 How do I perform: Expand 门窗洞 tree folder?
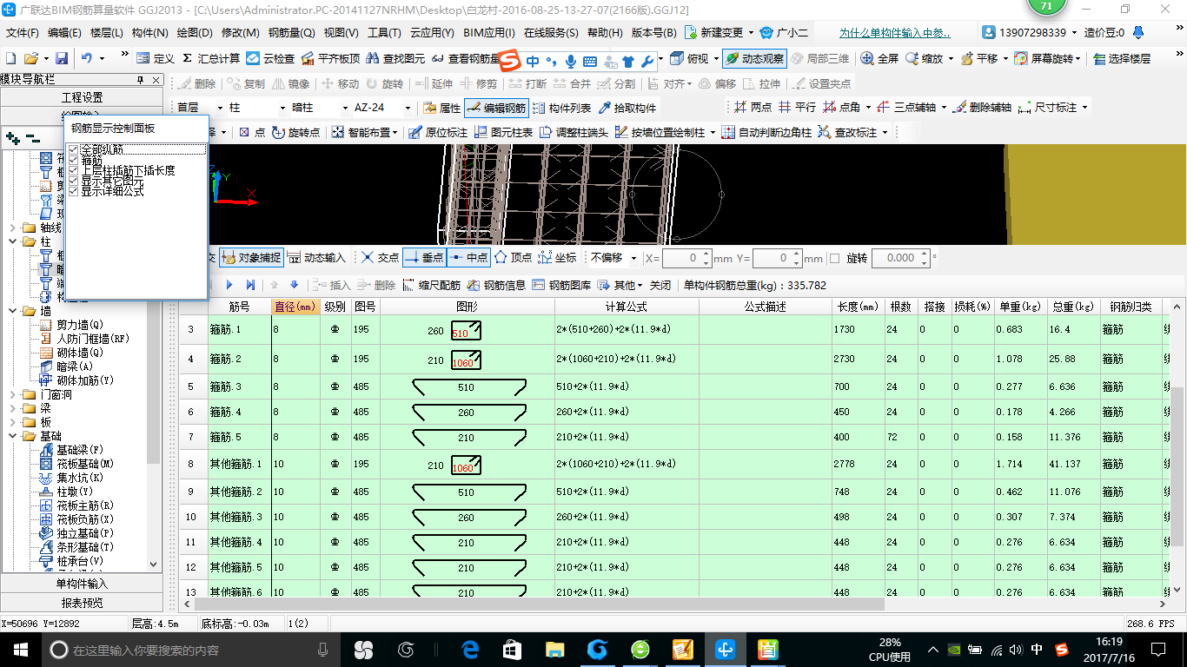pos(13,394)
